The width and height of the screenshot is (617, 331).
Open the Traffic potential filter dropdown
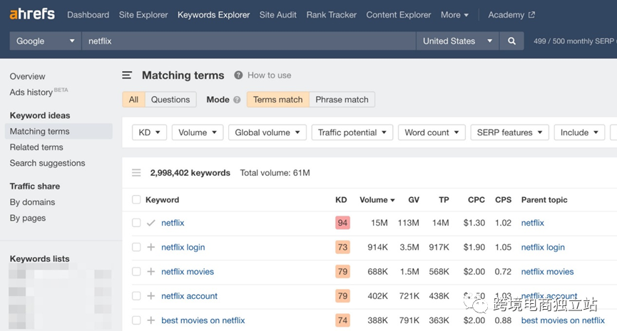point(352,132)
